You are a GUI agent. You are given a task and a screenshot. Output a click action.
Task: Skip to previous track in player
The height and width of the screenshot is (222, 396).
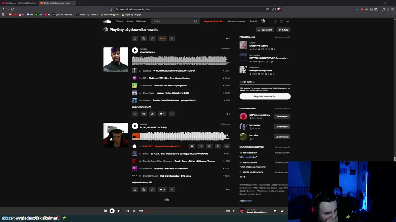pos(105,211)
